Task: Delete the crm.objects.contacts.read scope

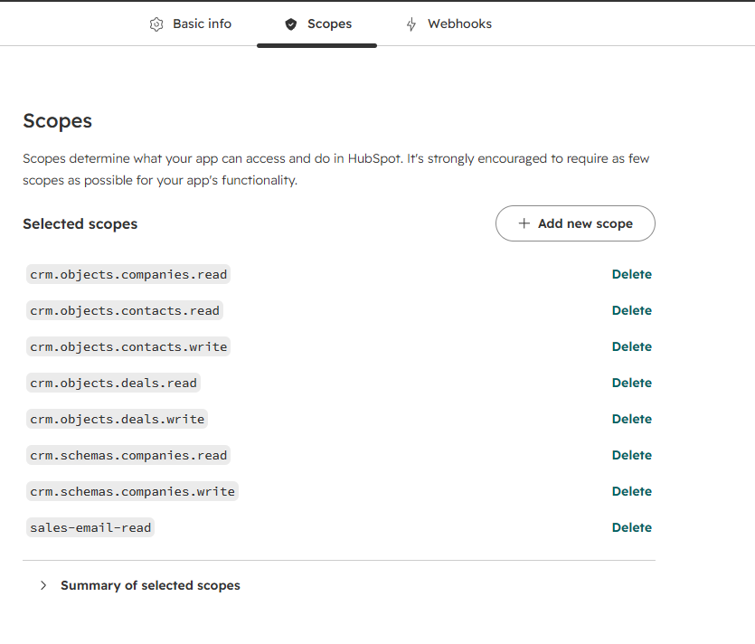Action: click(632, 310)
